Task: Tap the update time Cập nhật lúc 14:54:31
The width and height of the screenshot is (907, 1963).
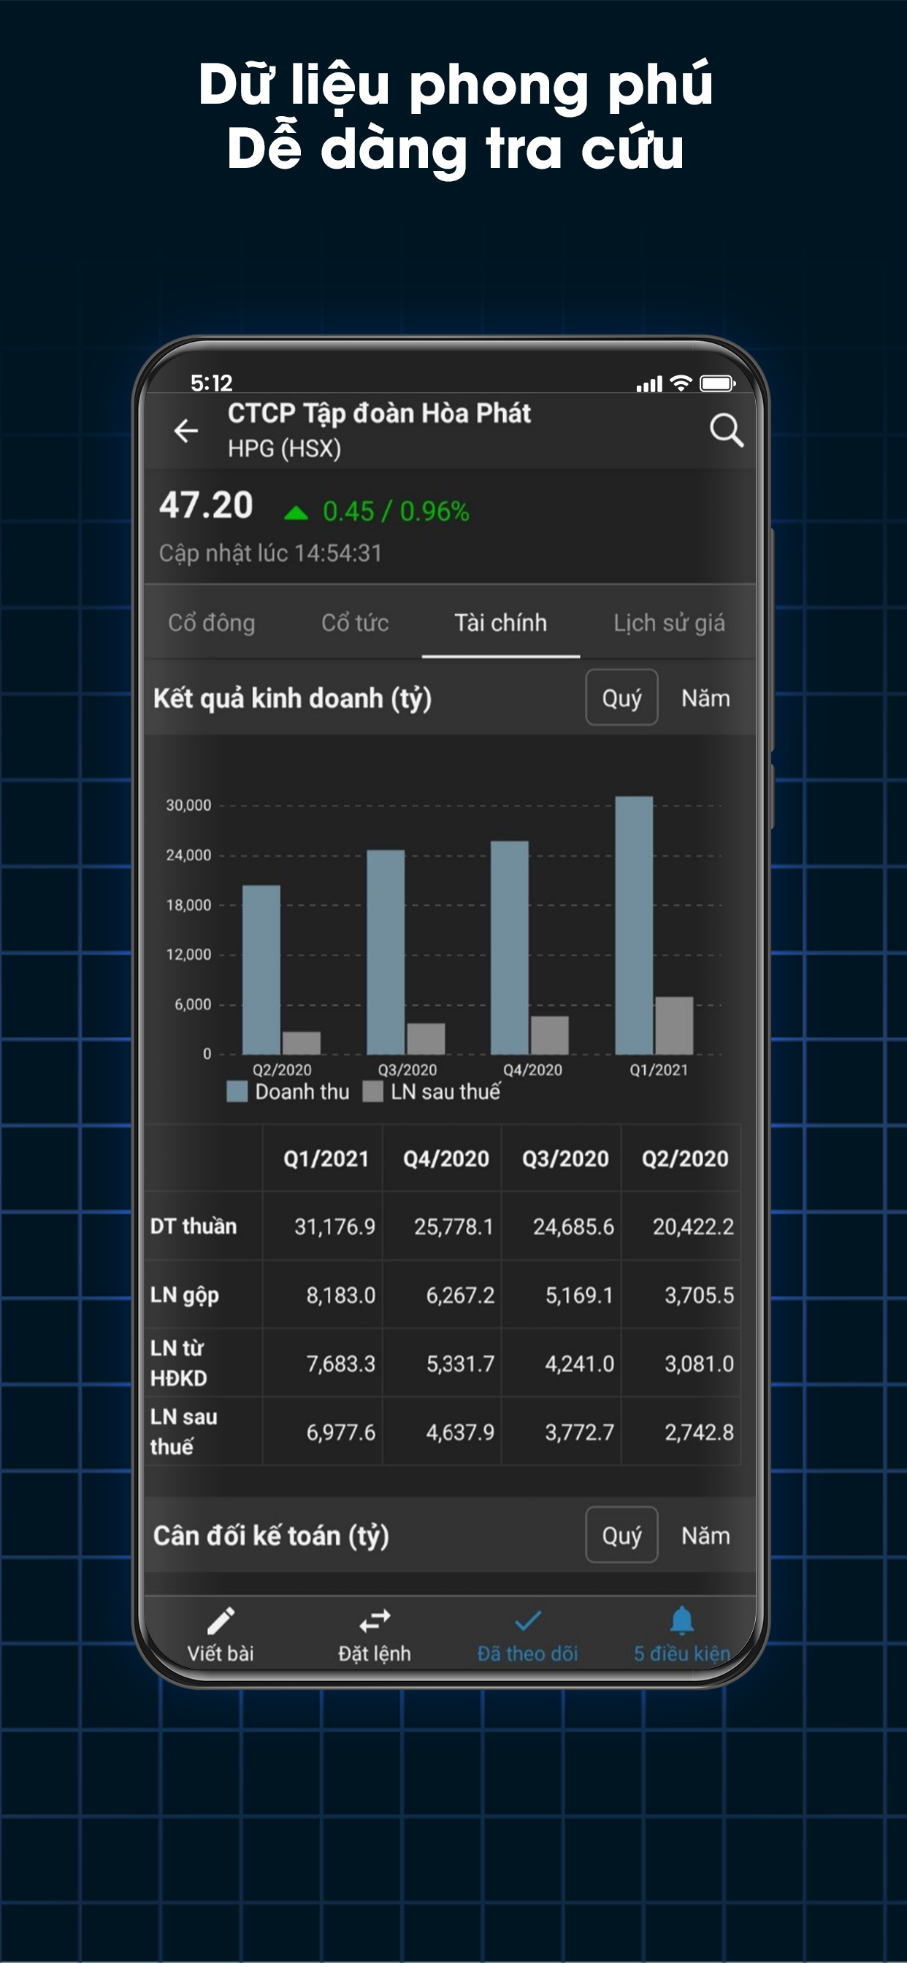Action: pos(271,553)
